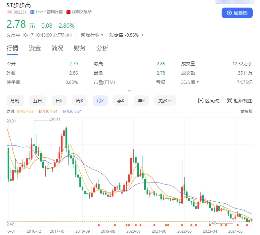The width and height of the screenshot is (260, 235).
Task: Select the 周K chart period
Action: click(x=80, y=101)
